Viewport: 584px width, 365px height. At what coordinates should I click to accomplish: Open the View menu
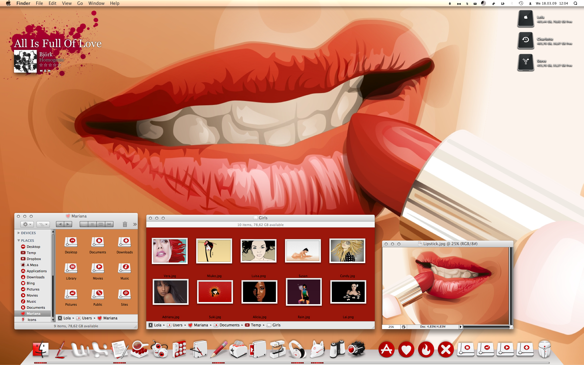67,3
